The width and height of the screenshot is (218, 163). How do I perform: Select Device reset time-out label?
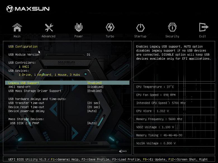pyautogui.click(x=26, y=107)
